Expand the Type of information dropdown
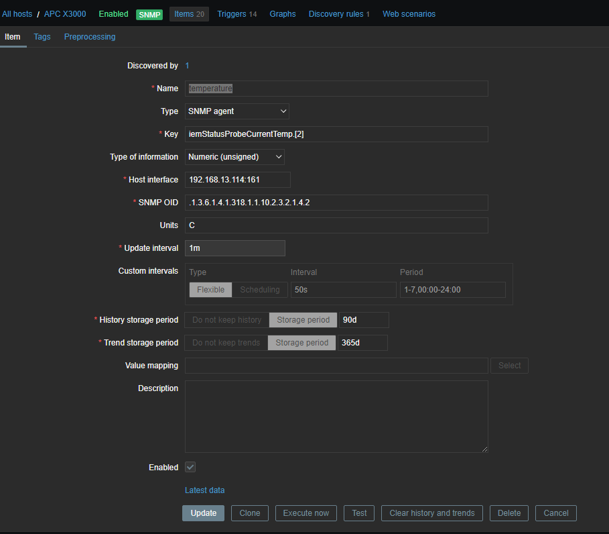 [234, 157]
